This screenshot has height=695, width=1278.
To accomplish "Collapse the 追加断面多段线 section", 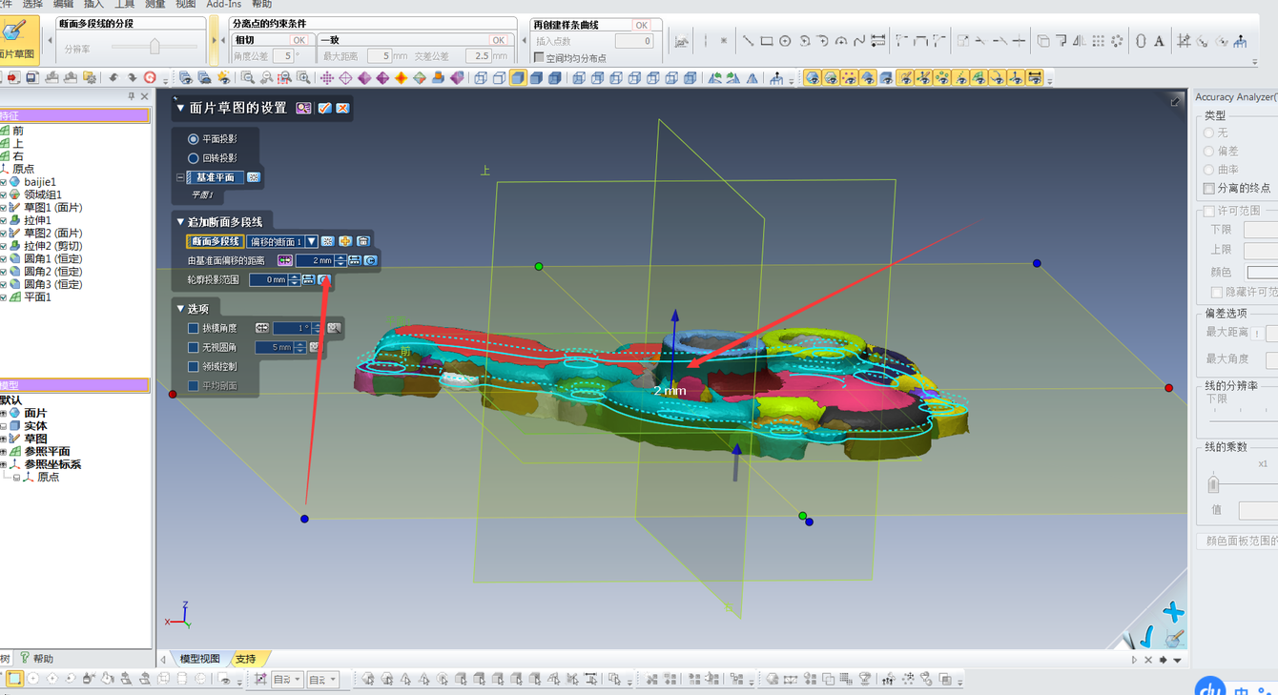I will coord(180,222).
